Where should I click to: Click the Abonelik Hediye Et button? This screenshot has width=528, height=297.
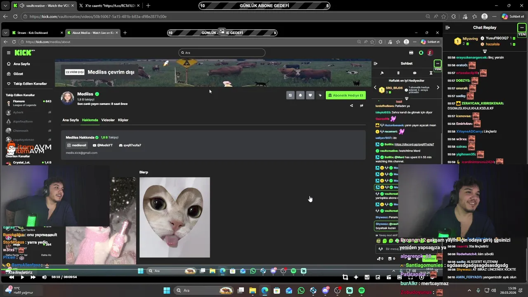346,95
